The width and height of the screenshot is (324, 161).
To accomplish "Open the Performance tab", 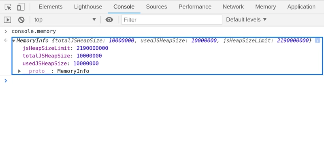I will click(x=195, y=6).
